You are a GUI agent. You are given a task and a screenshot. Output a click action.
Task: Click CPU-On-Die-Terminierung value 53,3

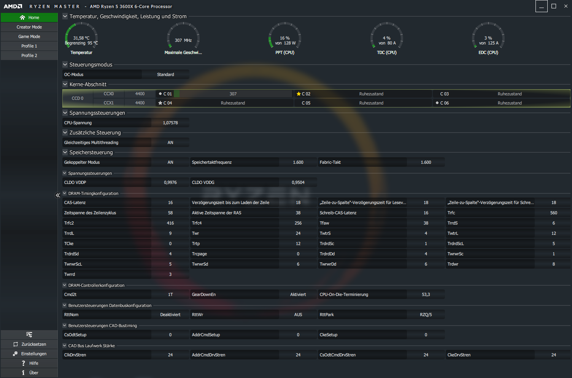point(426,294)
